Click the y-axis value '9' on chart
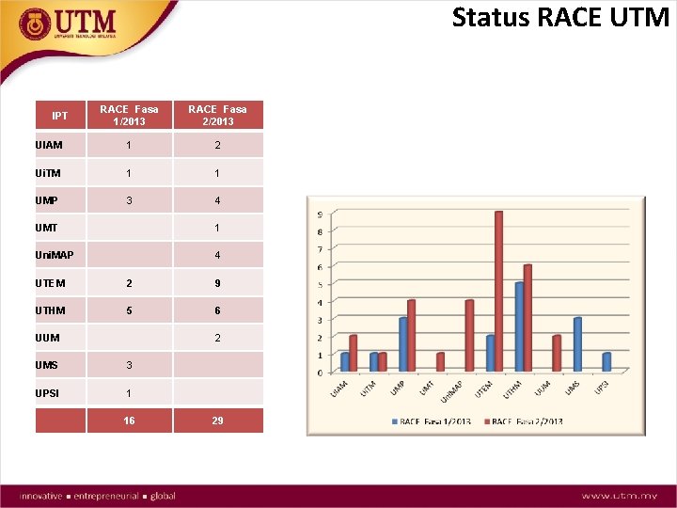 (x=320, y=214)
